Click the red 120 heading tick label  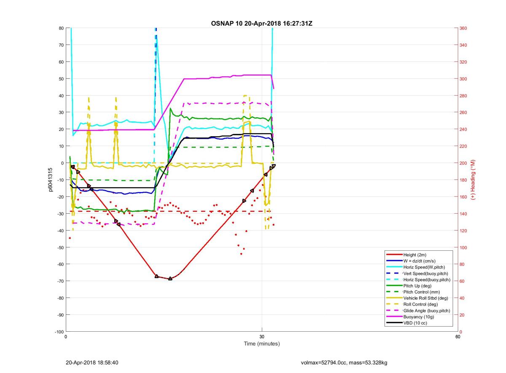(463, 231)
